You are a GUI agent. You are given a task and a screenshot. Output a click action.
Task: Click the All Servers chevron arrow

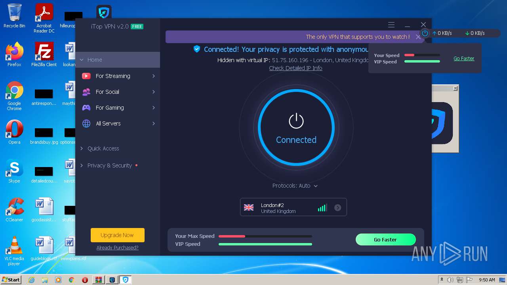point(154,123)
